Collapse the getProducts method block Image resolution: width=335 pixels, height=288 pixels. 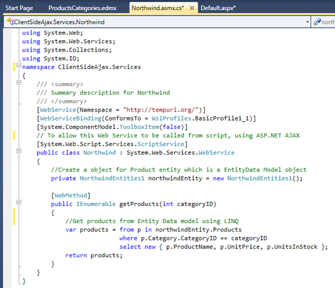(19, 202)
